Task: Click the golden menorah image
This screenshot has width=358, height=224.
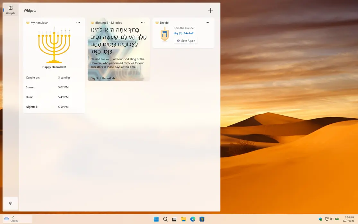Action: 54,46
